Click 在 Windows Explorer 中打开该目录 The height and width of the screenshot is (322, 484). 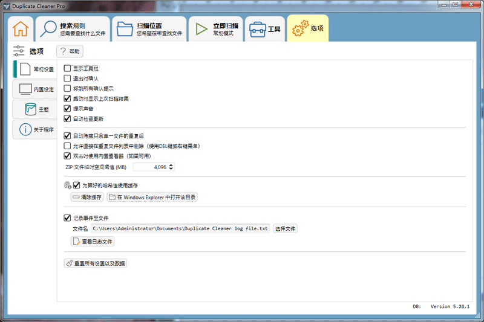152,197
